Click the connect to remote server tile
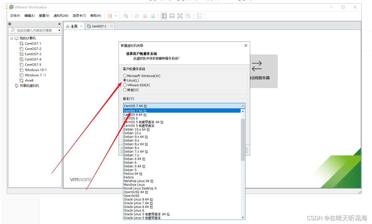 click(264, 71)
